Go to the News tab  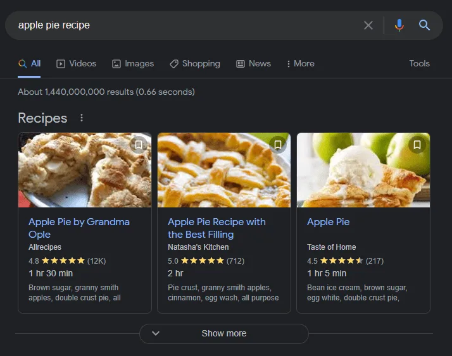click(x=253, y=63)
